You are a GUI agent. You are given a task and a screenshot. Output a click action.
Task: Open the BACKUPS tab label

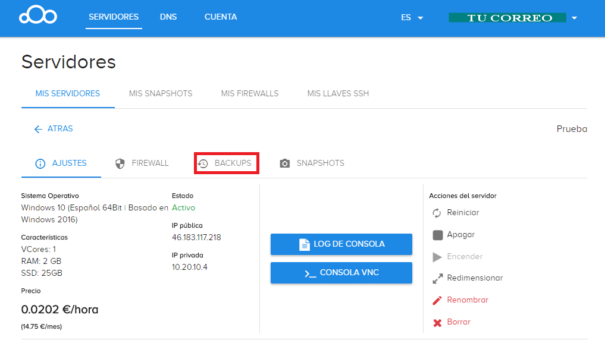[233, 163]
